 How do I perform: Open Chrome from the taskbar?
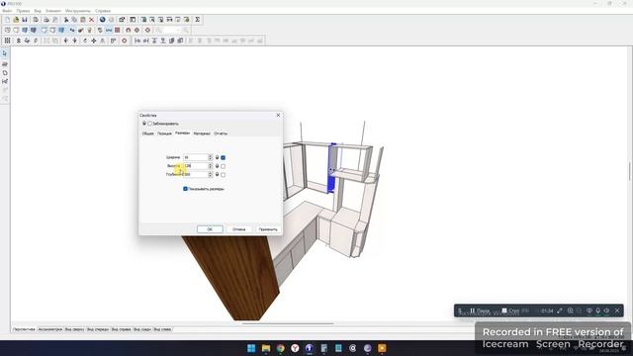[x=280, y=348]
